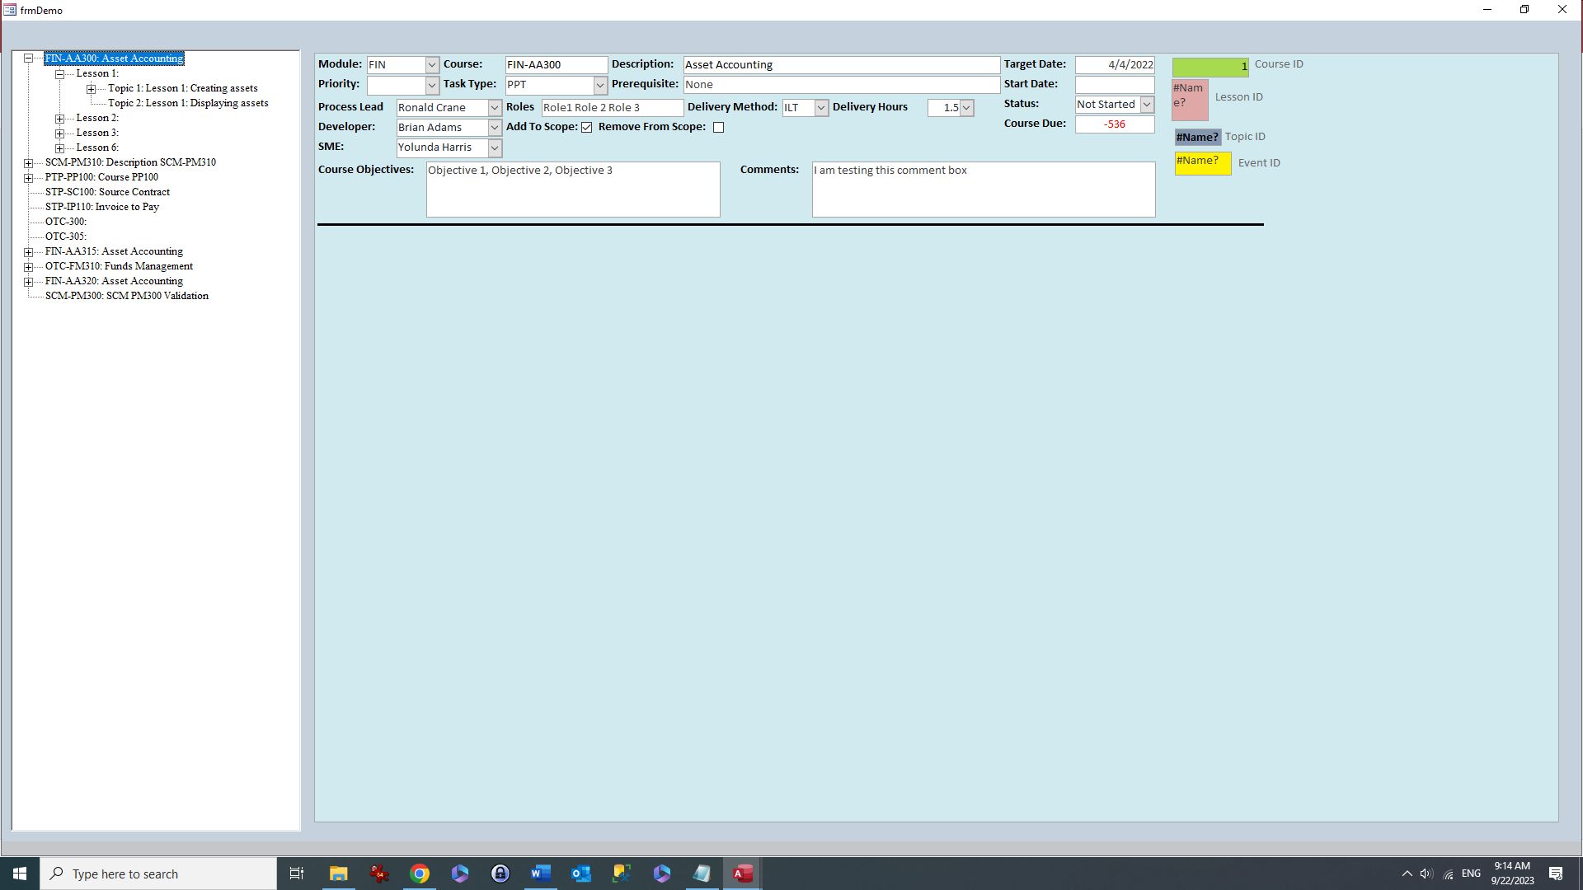Screen dimensions: 1583x890
Task: Switch to Outlook in the taskbar
Action: click(581, 874)
